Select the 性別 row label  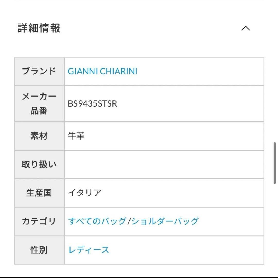click(x=39, y=249)
